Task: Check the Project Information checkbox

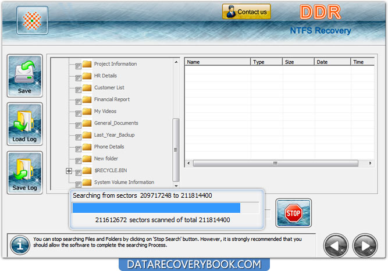Action: 78,66
